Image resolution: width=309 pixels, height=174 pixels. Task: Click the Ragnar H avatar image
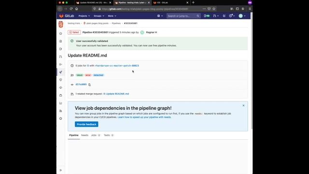[x=142, y=32]
